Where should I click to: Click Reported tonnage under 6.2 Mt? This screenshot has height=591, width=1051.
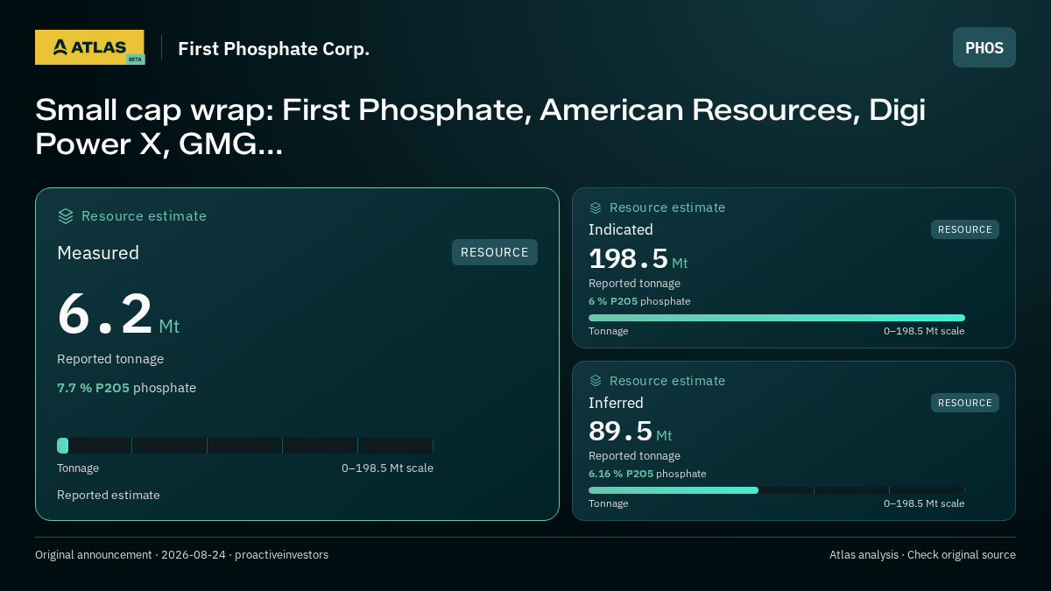110,359
